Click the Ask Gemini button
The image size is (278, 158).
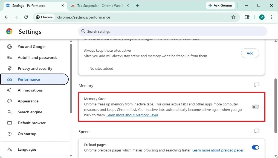point(220,5)
